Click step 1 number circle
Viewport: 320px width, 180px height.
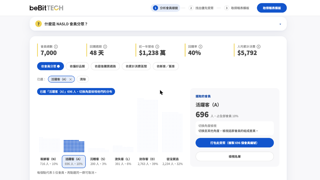155,8
